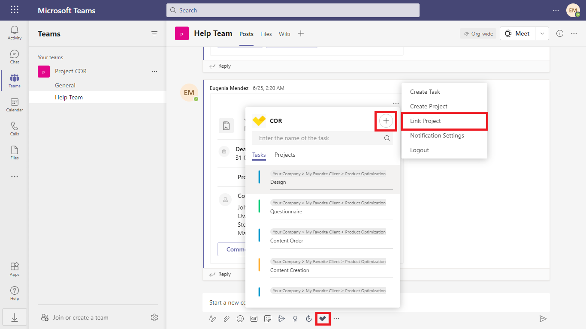Select Create Project from menu
This screenshot has height=329, width=586.
pyautogui.click(x=444, y=106)
